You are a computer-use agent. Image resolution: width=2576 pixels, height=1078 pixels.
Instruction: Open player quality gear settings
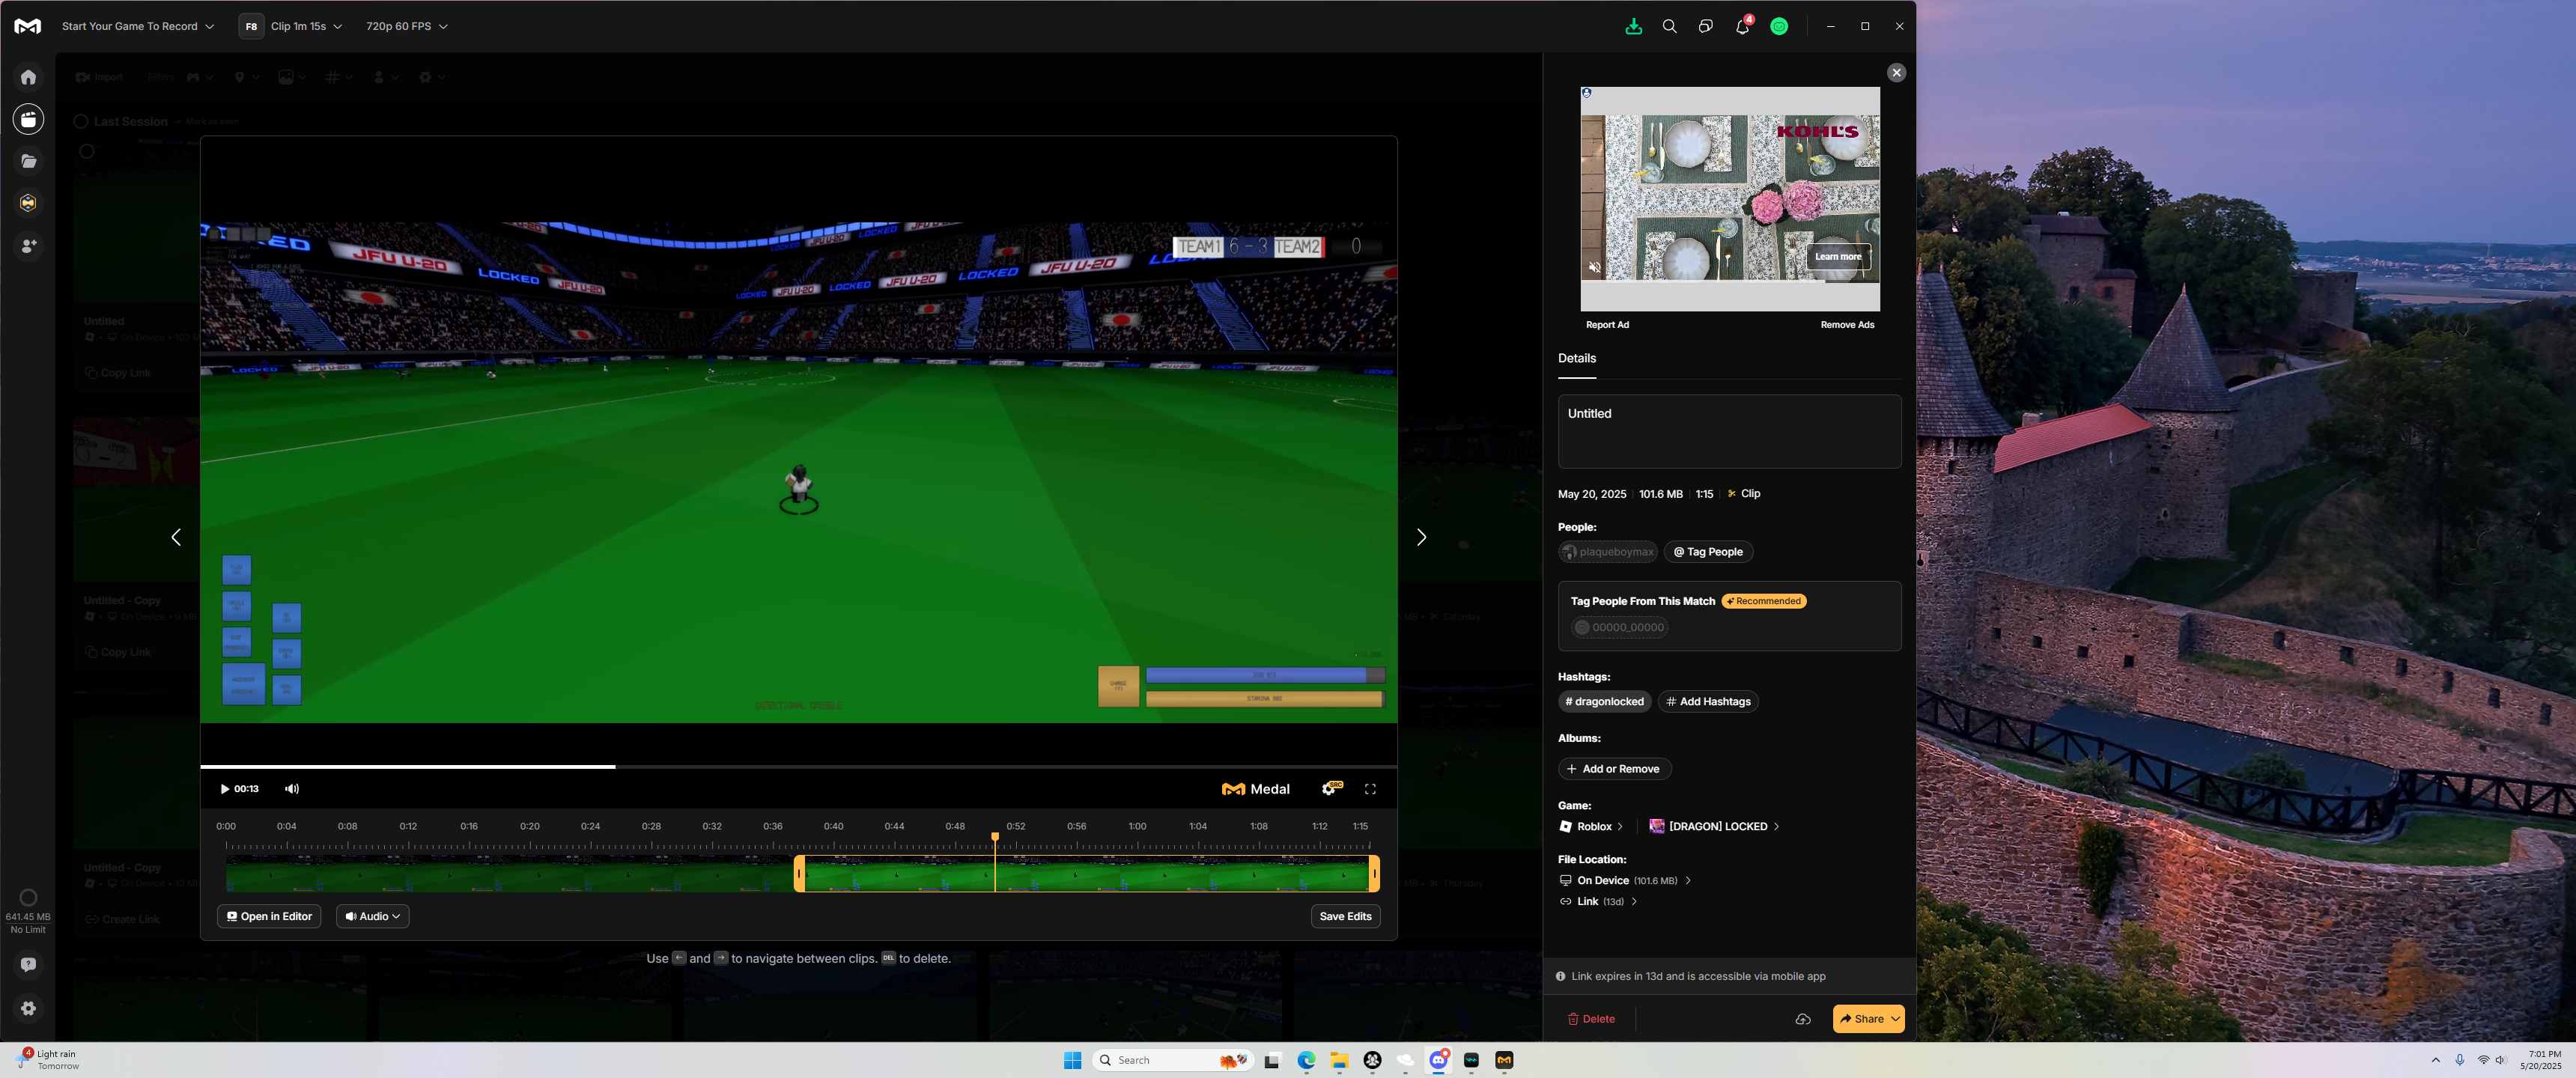tap(1330, 789)
